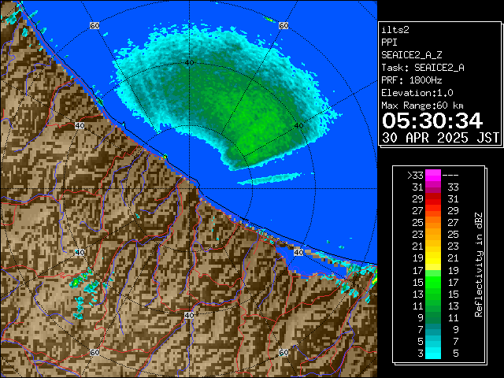
Task: Click the 'Max Range:60 km' line
Action: pos(422,106)
